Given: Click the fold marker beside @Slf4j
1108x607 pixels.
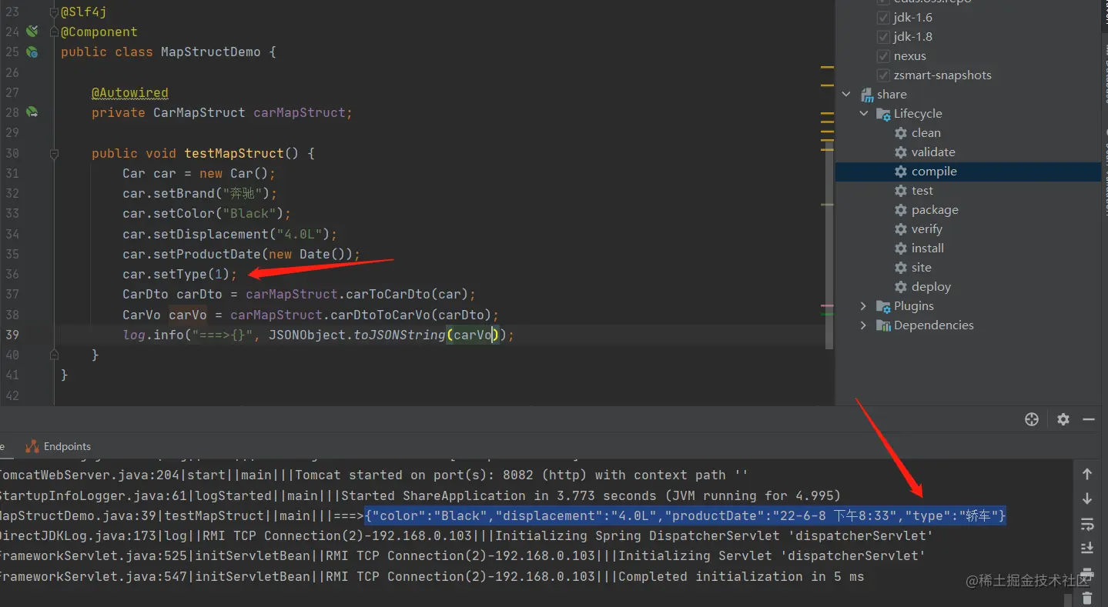Looking at the screenshot, I should (x=54, y=12).
